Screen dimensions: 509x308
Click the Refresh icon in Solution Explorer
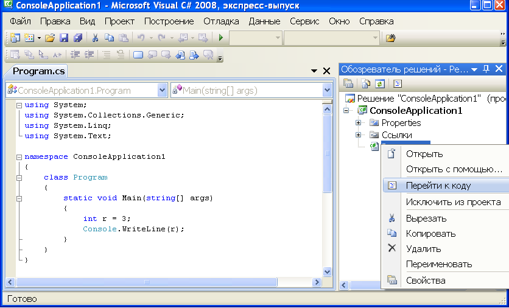click(x=380, y=83)
